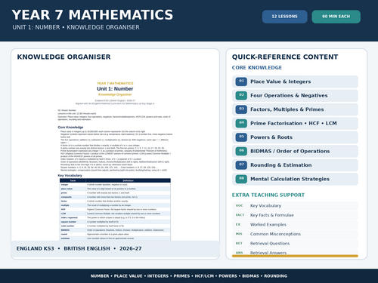Image resolution: width=378 pixels, height=283 pixels.
Task: Click the BRITISH ENGLISH footer label
Action: pyautogui.click(x=87, y=248)
